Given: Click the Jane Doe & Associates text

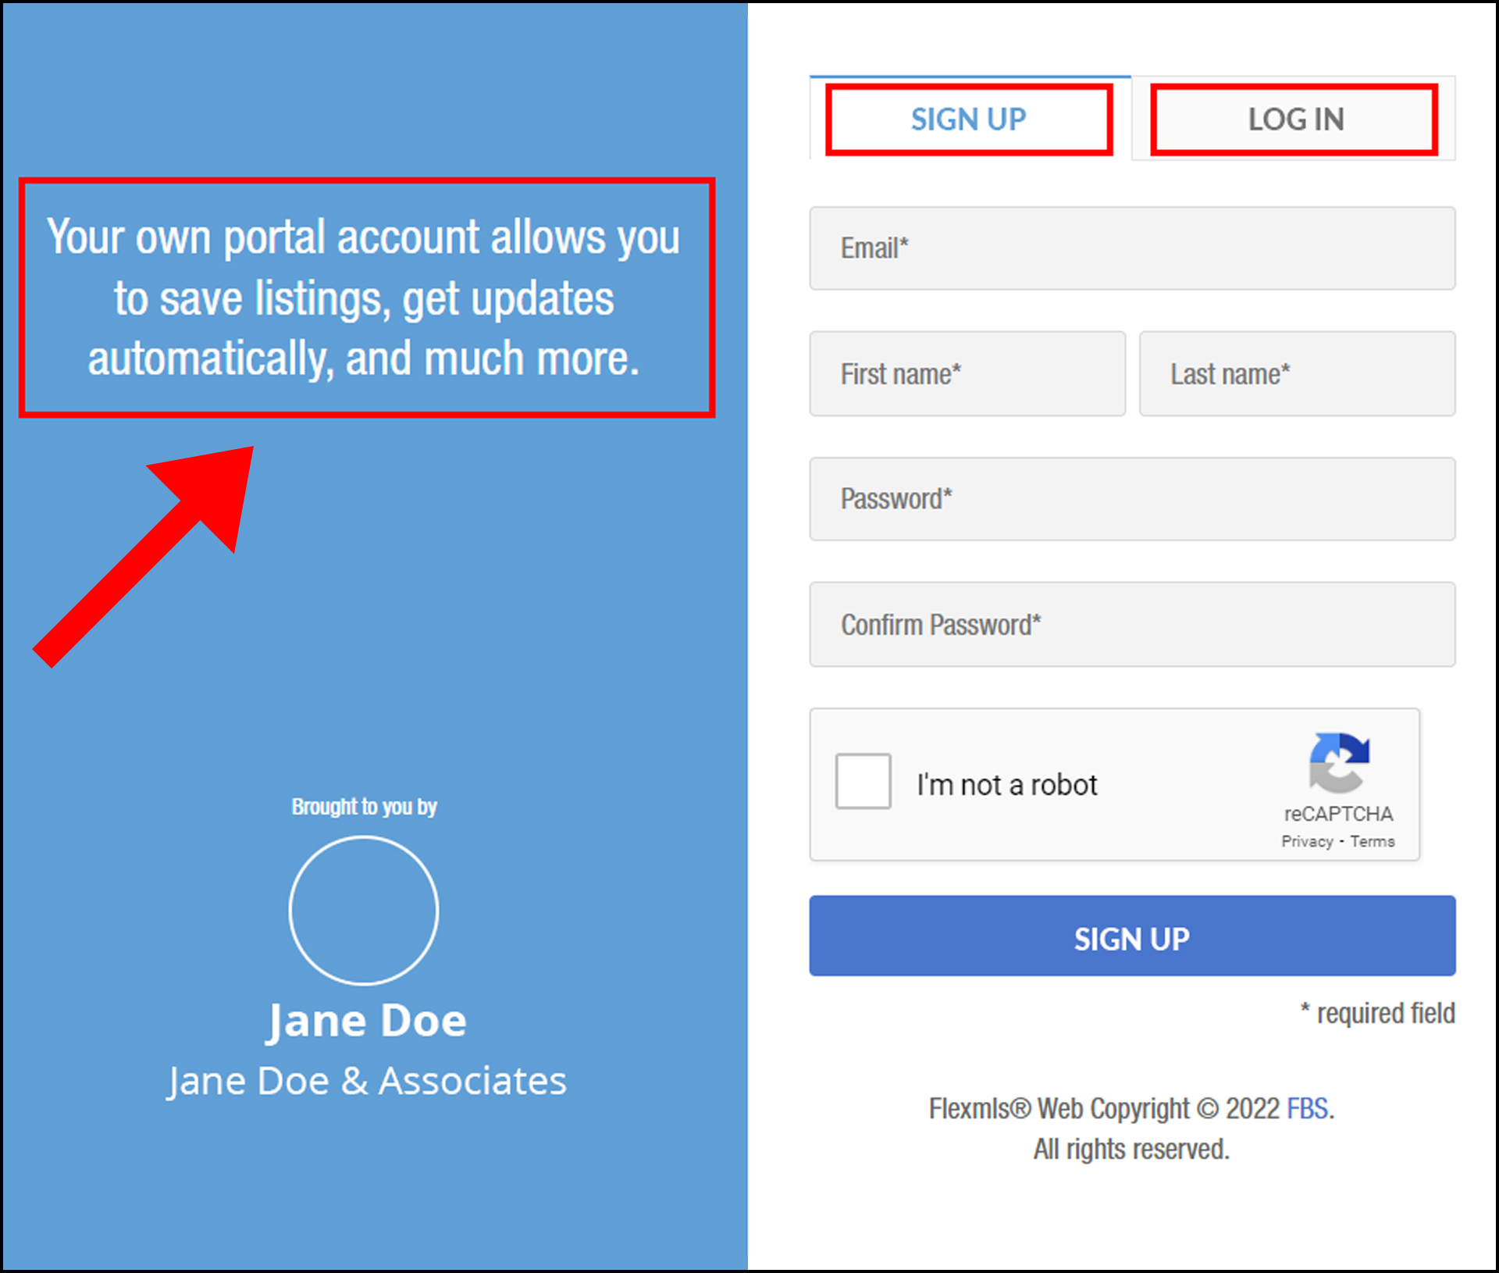Looking at the screenshot, I should 367,1081.
